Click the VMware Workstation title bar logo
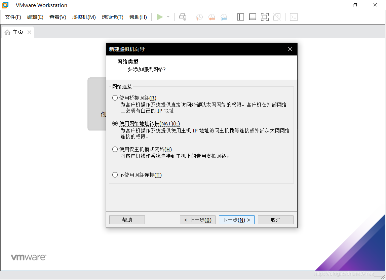Viewport: 386px width, 280px height. tap(5, 5)
